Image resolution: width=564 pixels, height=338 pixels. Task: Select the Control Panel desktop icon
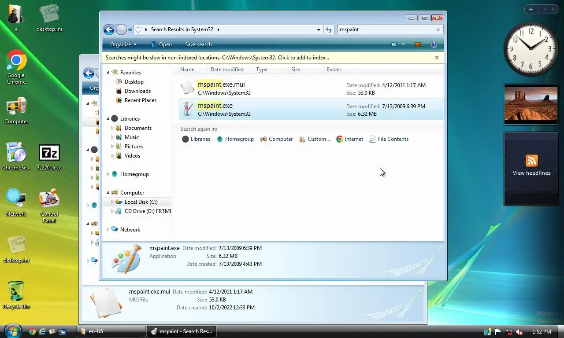pyautogui.click(x=49, y=206)
